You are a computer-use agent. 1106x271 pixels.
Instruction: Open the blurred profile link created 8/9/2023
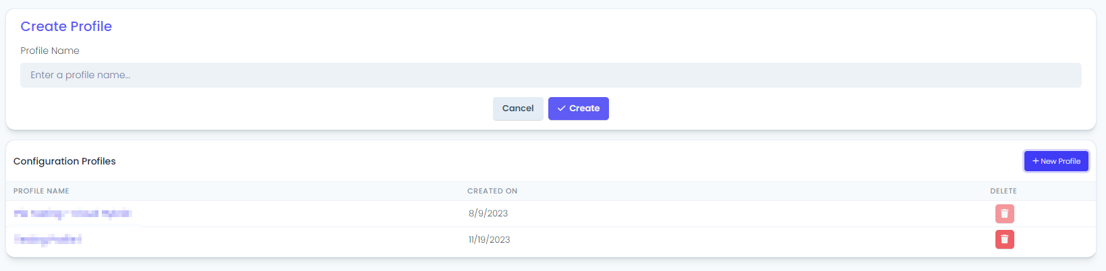click(x=73, y=214)
